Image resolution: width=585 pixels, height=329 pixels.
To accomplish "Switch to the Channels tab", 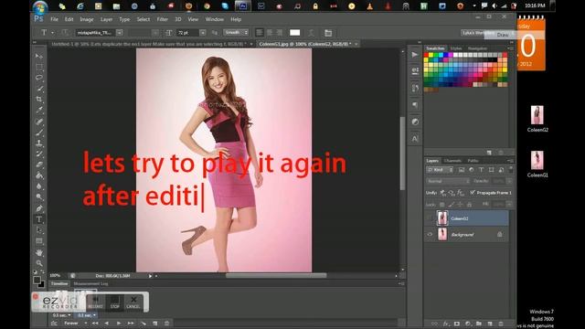I will (453, 161).
